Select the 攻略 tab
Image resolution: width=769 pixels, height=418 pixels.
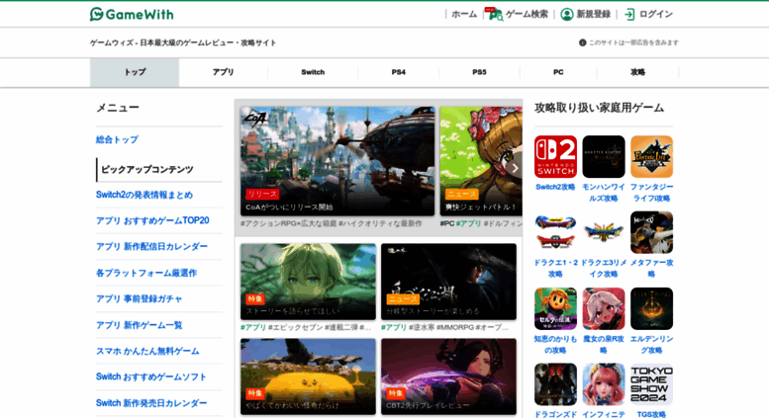click(x=637, y=72)
